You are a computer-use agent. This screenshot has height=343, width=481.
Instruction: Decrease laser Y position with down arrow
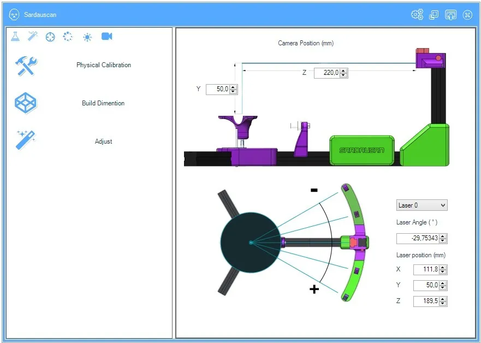point(443,288)
